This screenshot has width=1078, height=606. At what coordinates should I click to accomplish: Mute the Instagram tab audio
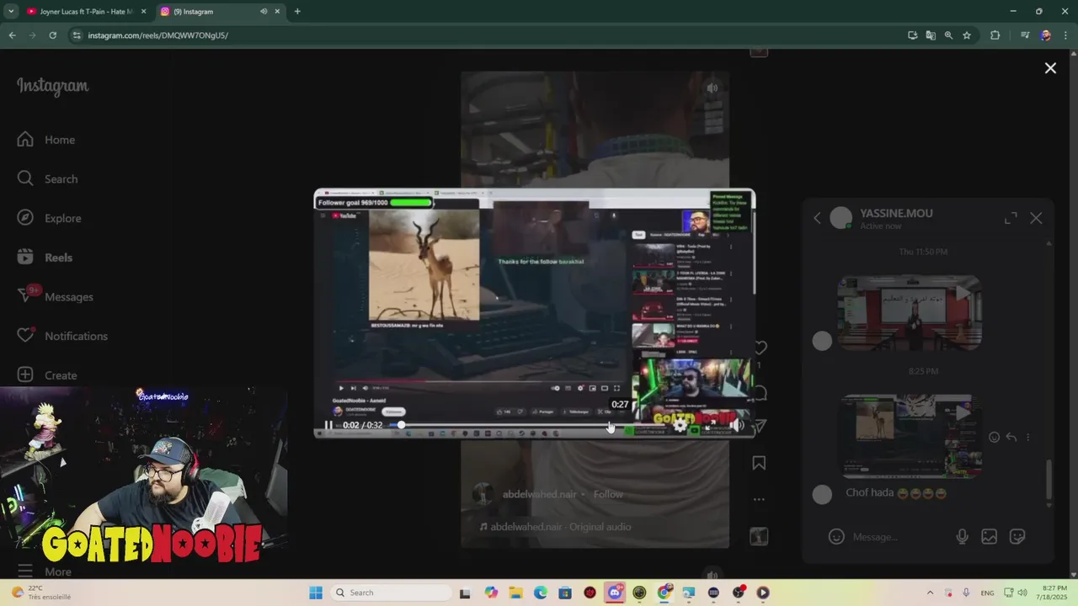(x=264, y=12)
